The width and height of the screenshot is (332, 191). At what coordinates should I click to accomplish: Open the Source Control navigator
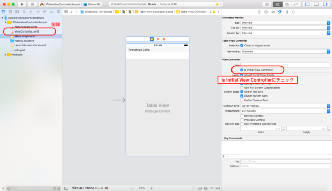pos(10,12)
